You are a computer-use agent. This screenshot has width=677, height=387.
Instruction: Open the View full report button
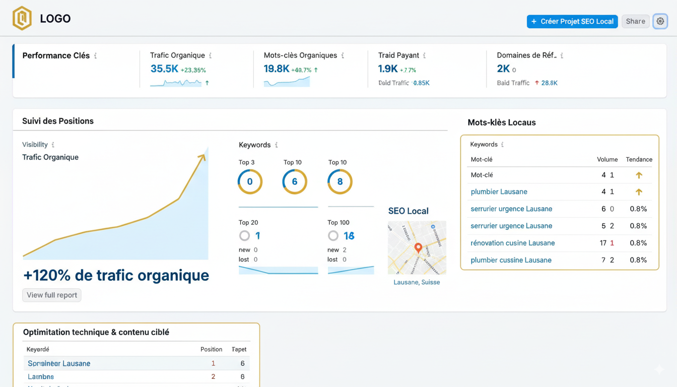52,295
